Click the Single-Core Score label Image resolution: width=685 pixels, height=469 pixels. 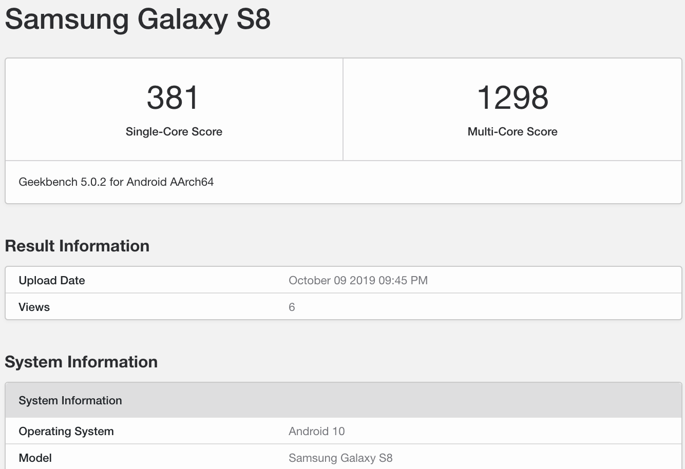point(174,131)
